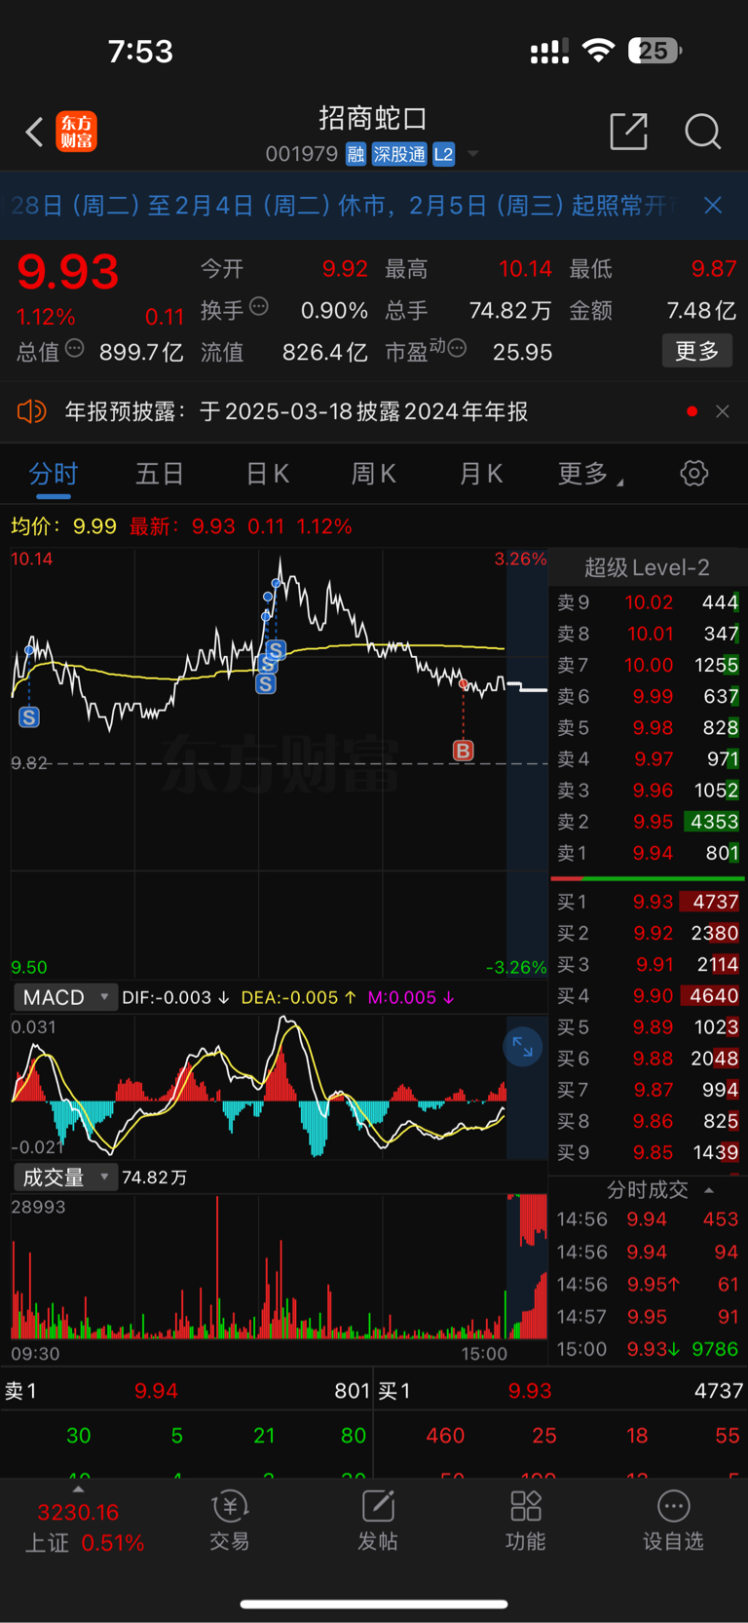Open the 功能 functions icon
Image resolution: width=748 pixels, height=1623 pixels.
click(x=526, y=1521)
